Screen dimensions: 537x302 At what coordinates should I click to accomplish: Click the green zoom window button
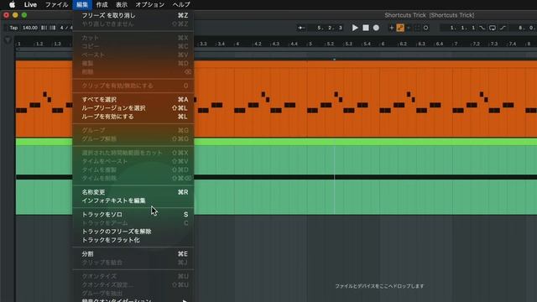pyautogui.click(x=24, y=15)
